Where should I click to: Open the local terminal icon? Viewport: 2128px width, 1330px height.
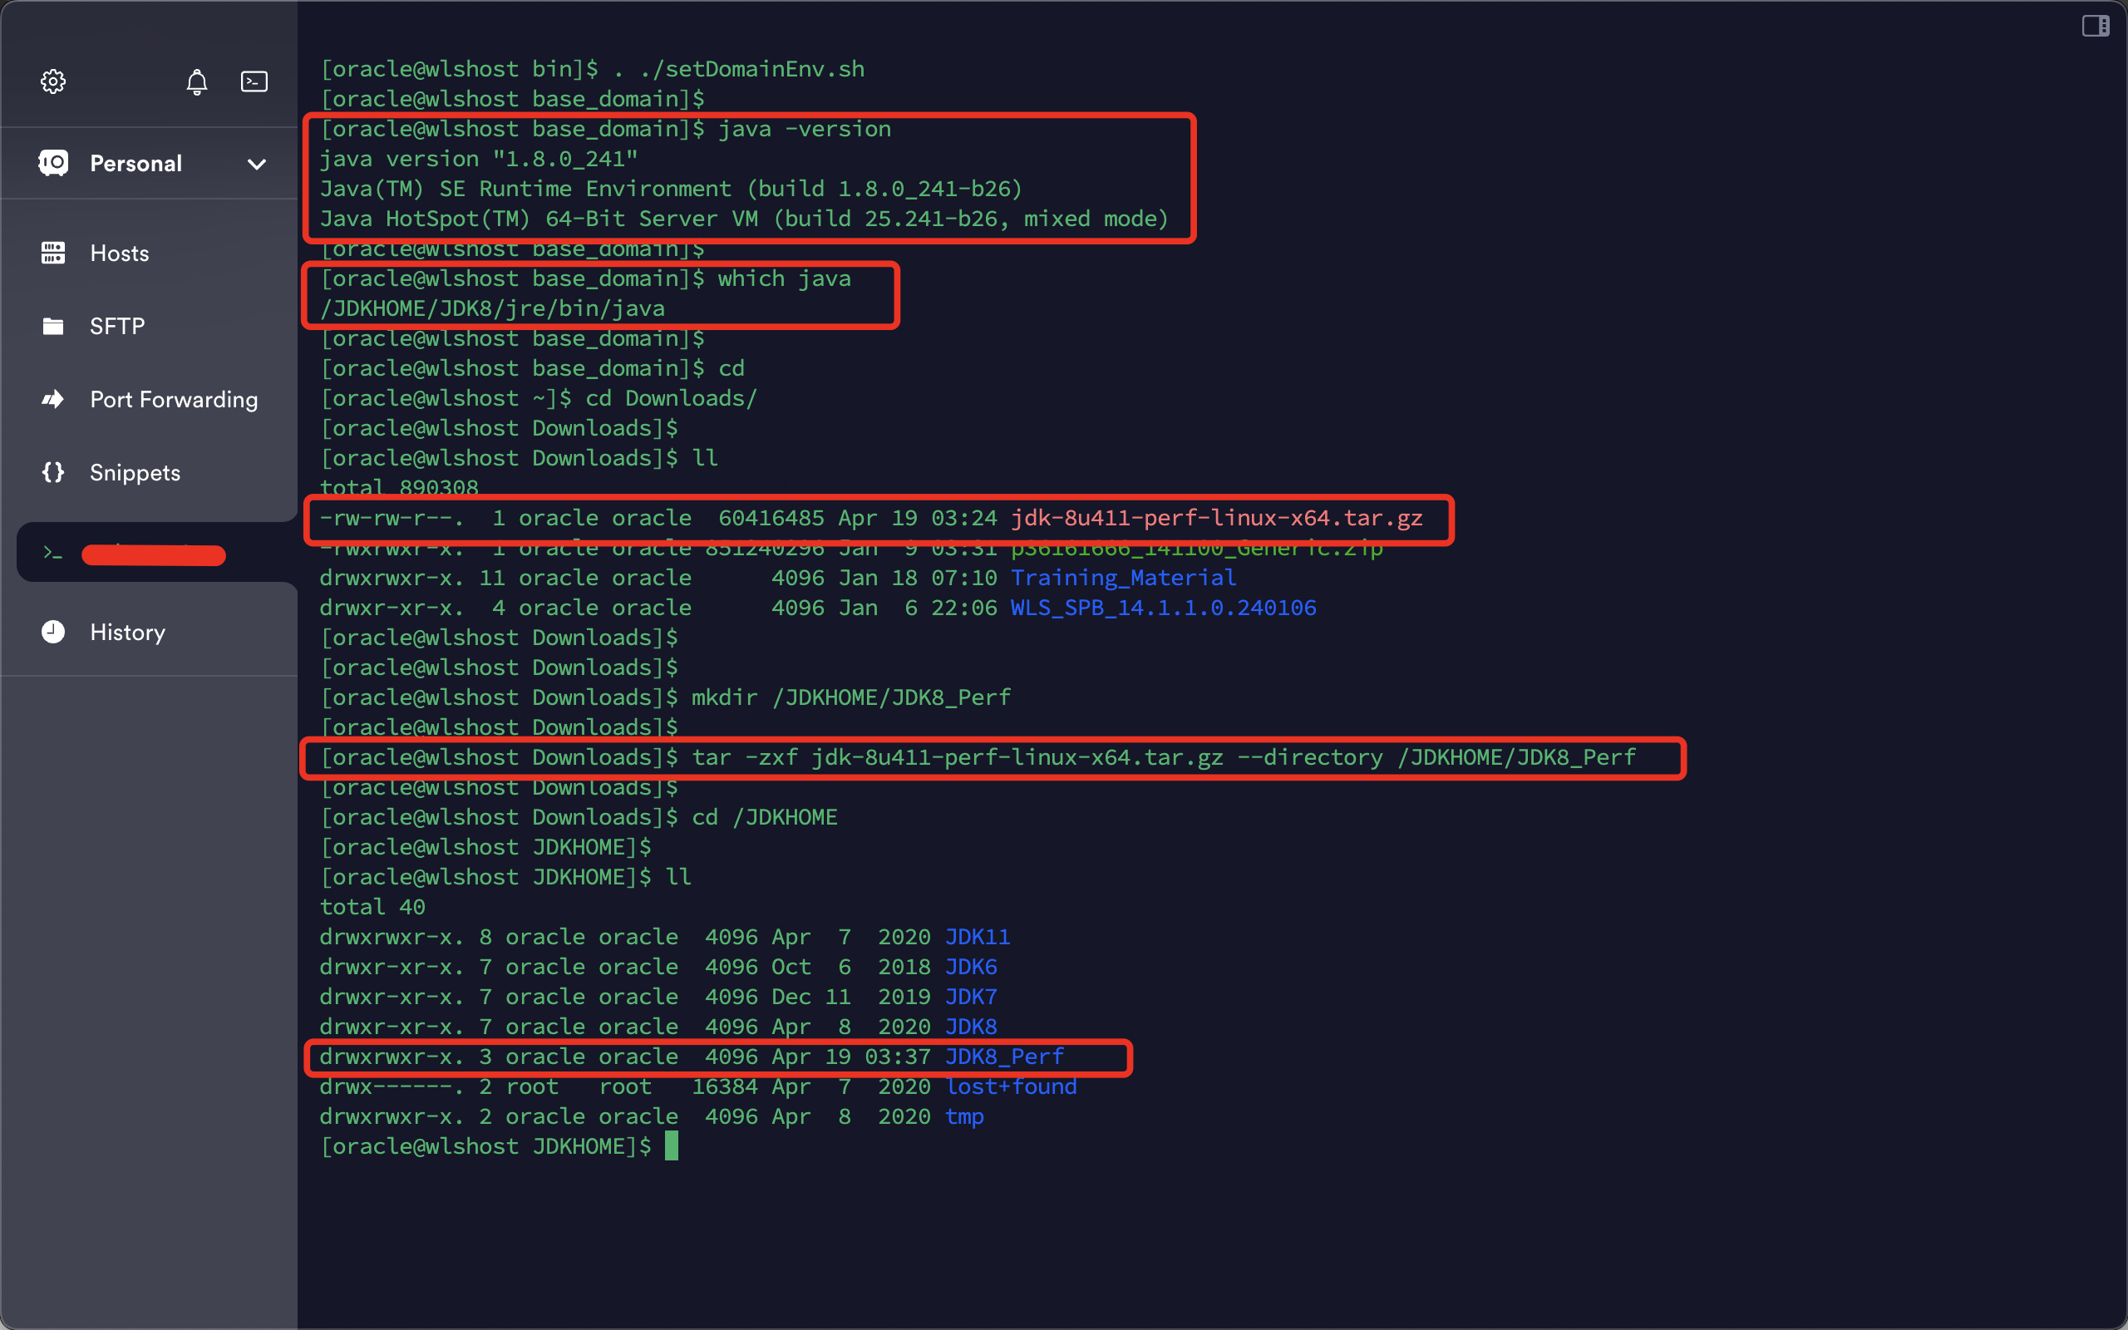tap(254, 81)
